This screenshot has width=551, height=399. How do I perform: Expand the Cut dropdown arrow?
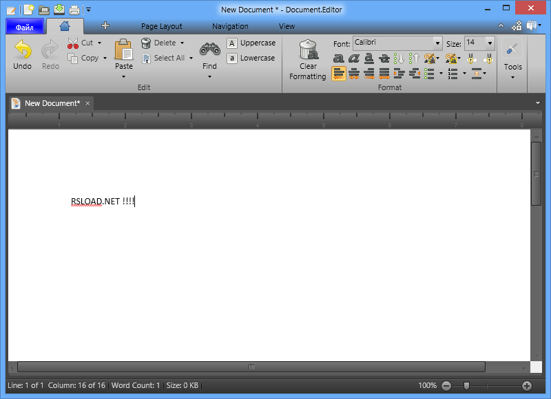[100, 43]
